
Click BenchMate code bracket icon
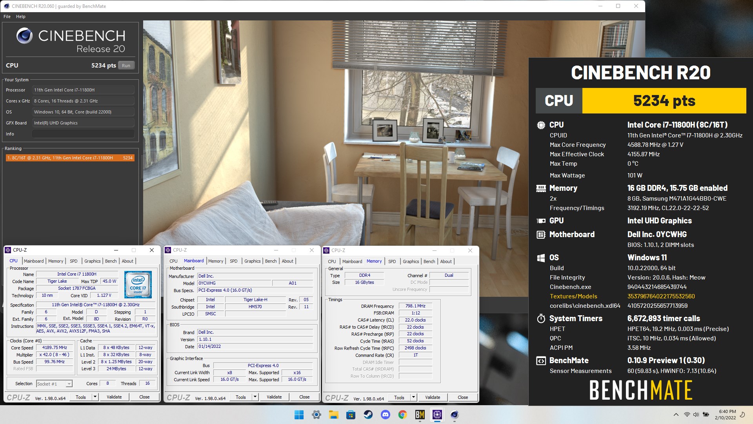point(541,361)
